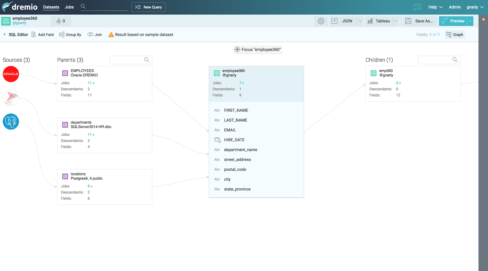Image resolution: width=488 pixels, height=271 pixels.
Task: Click the Parents search magnifier icon
Action: pyautogui.click(x=147, y=60)
